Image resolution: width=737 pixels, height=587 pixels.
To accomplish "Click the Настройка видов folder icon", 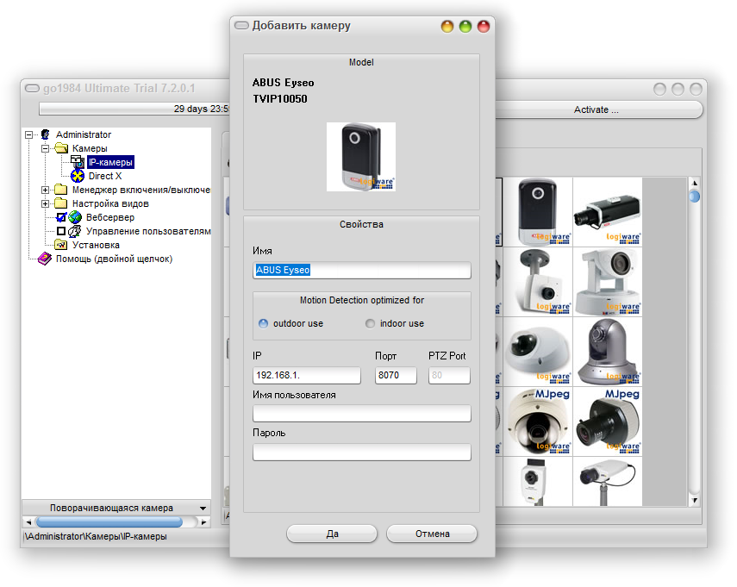I will pos(61,203).
